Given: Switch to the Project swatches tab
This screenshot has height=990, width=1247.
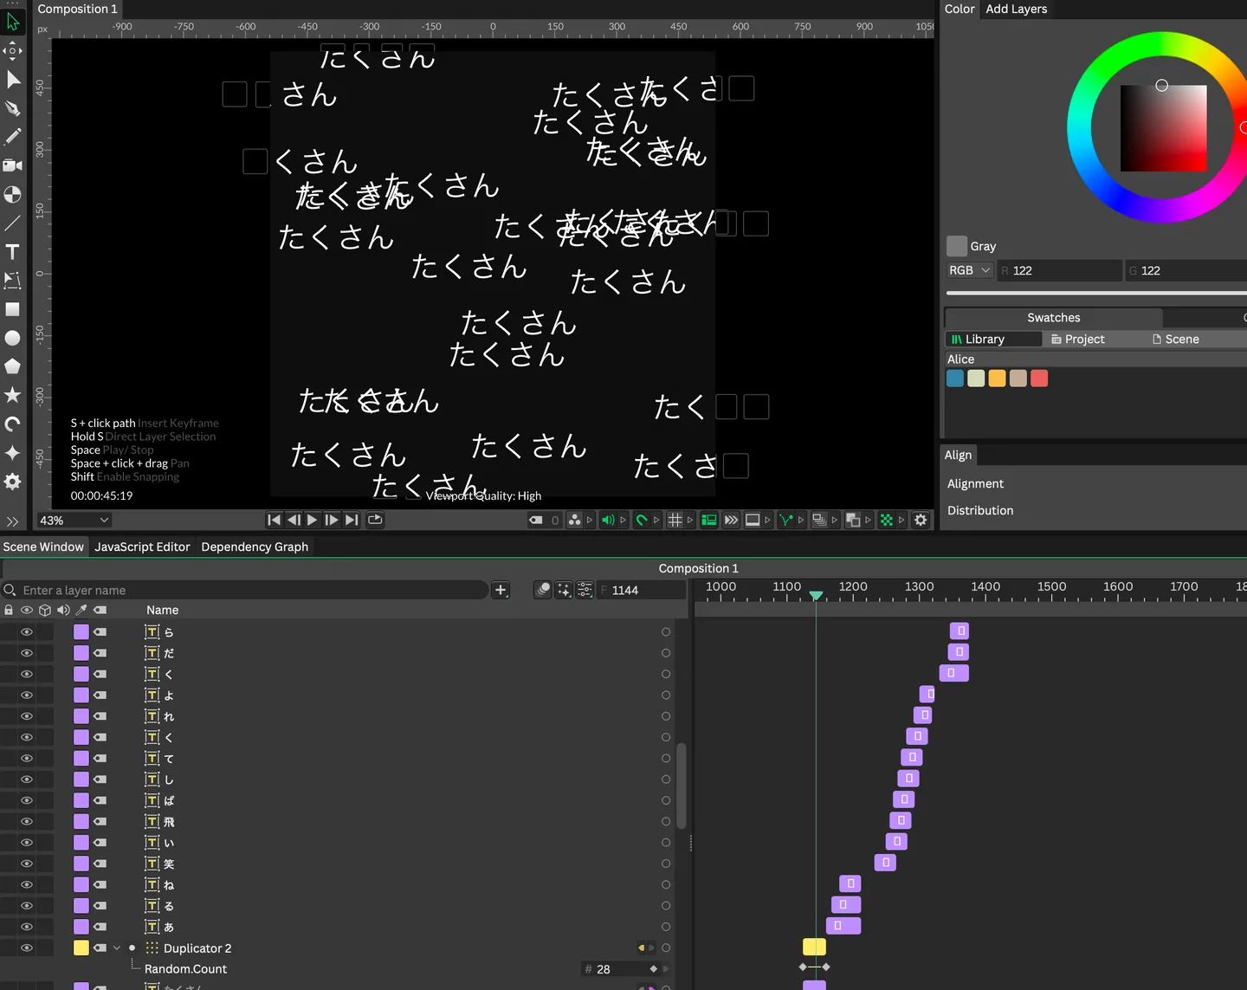Looking at the screenshot, I should click(1078, 340).
